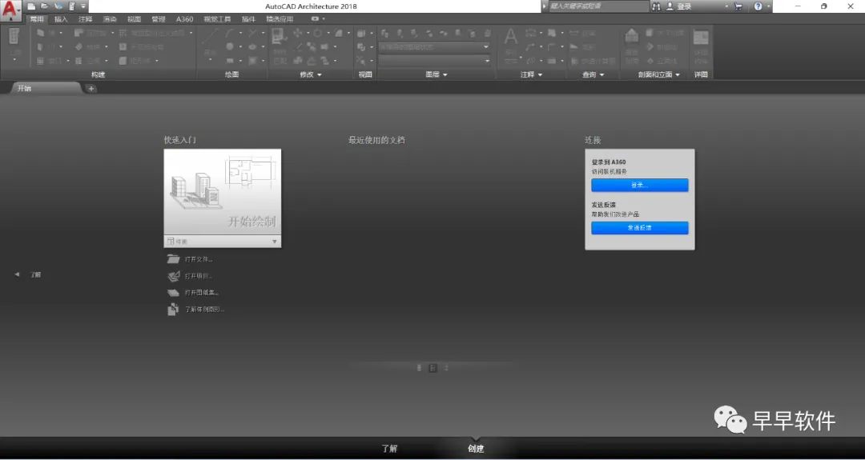Open the layer state combo box in 图层 panel
Viewport: 865px width, 460px height.
click(x=434, y=47)
